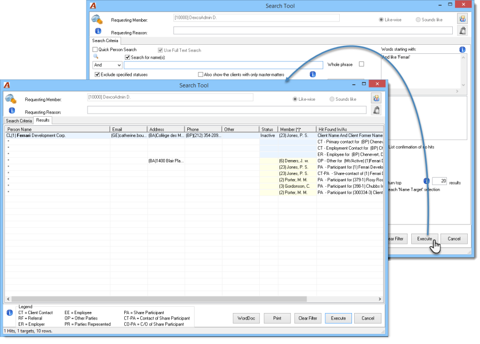The image size is (480, 344).
Task: Click Cancel in the front window
Action: pyautogui.click(x=367, y=318)
